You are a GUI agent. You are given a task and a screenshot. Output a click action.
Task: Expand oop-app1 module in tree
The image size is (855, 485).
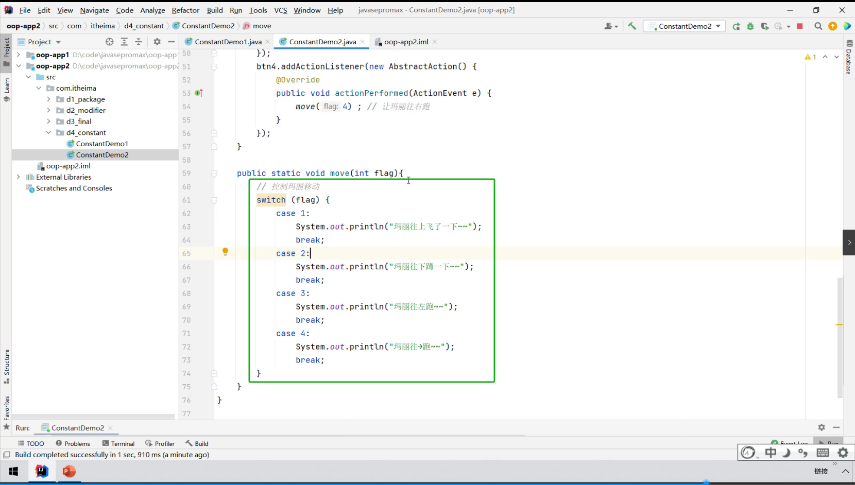[19, 55]
